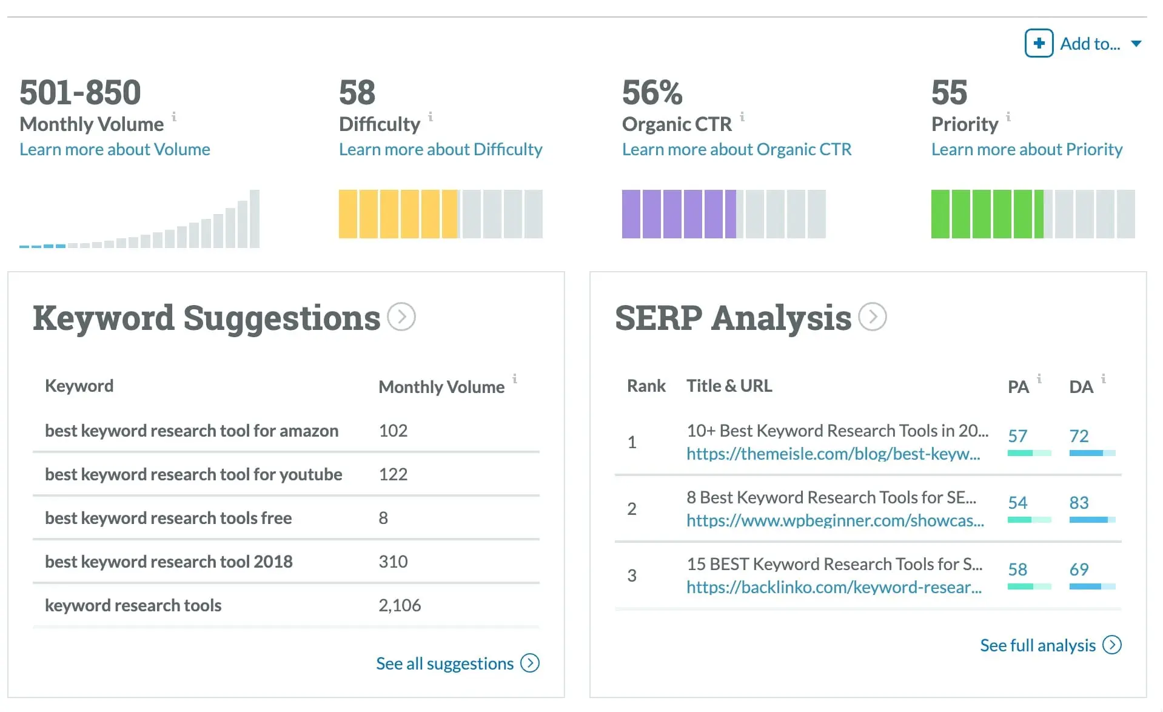Select the keyword research tools row
The image size is (1163, 712).
[x=133, y=605]
